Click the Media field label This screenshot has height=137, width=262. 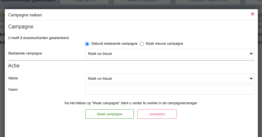click(x=13, y=78)
